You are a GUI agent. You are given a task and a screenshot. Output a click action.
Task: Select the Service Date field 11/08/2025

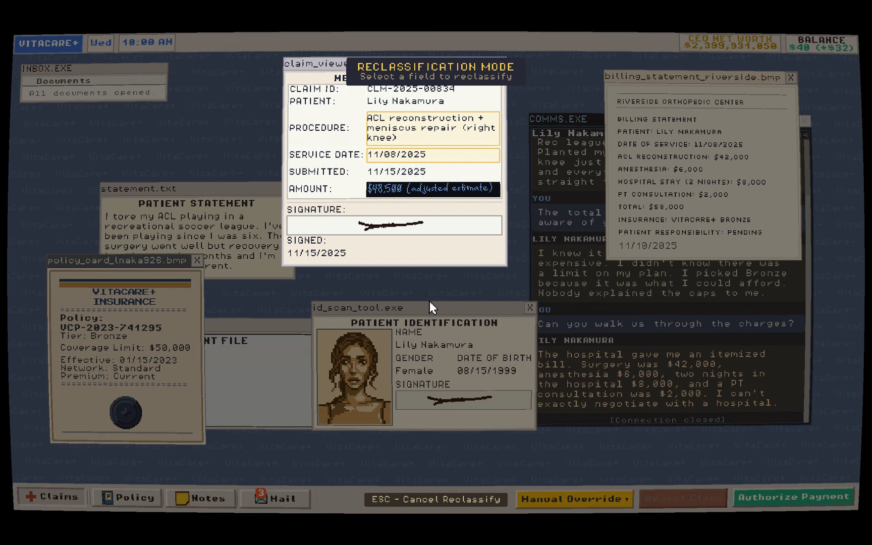[x=432, y=155]
